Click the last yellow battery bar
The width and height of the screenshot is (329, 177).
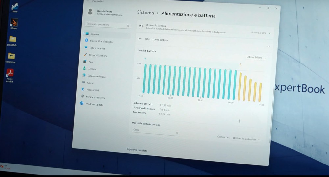[x=260, y=92]
